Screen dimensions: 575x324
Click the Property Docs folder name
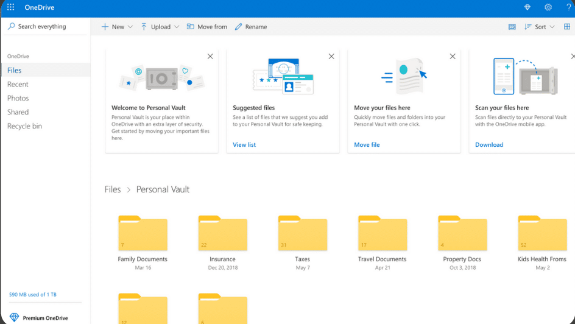(462, 259)
